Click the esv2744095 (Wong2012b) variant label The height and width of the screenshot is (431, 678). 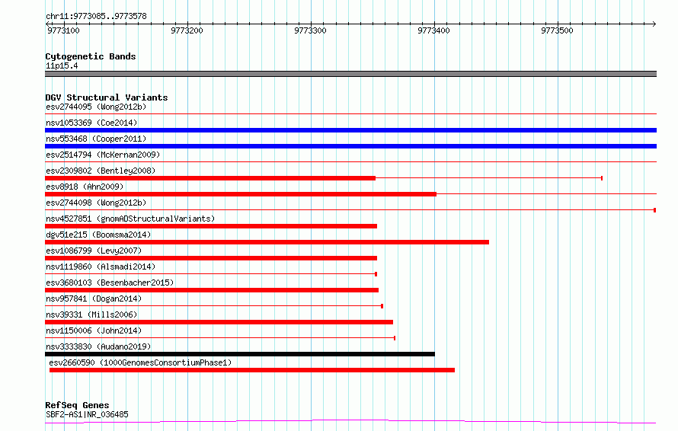[96, 107]
